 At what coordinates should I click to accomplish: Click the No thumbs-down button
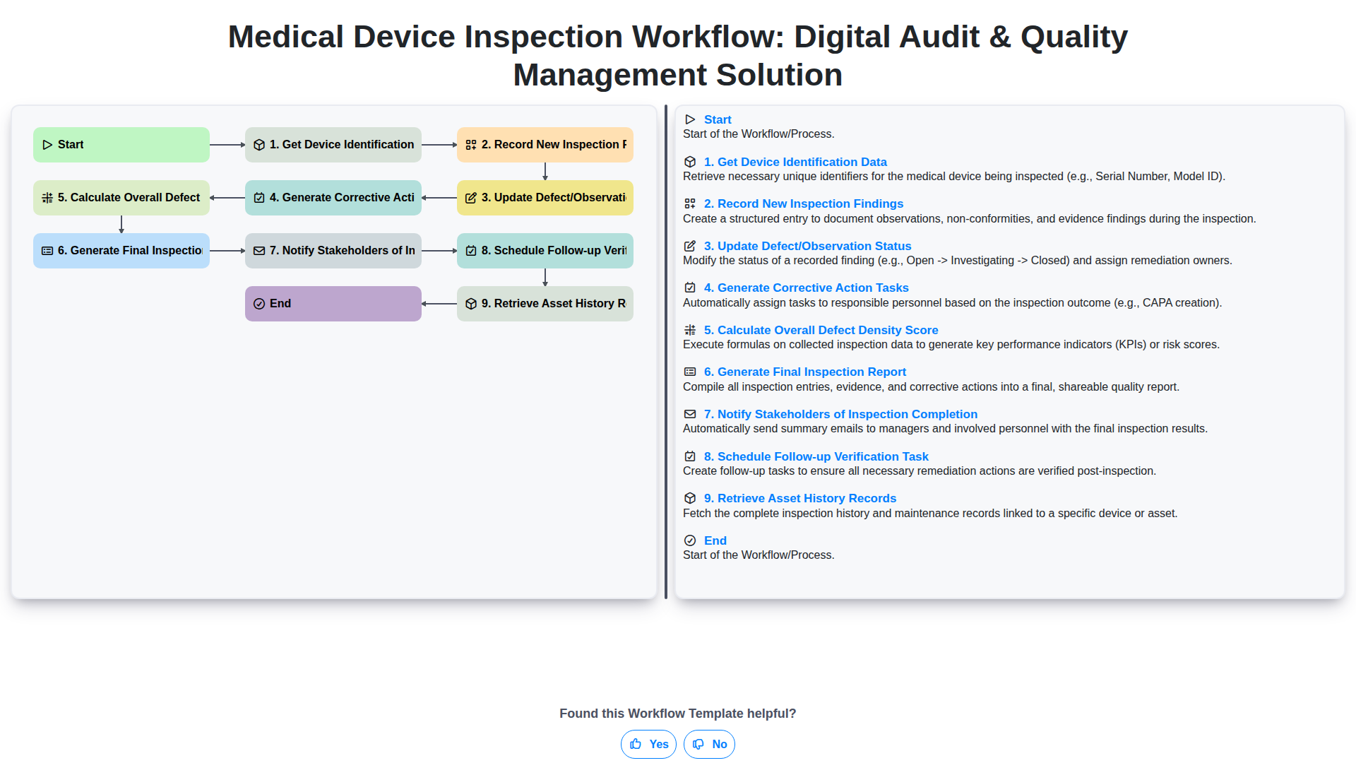click(x=709, y=744)
